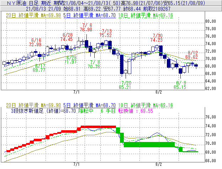
Task: Click the upper chart's 8/2 date label
Action: pyautogui.click(x=159, y=92)
